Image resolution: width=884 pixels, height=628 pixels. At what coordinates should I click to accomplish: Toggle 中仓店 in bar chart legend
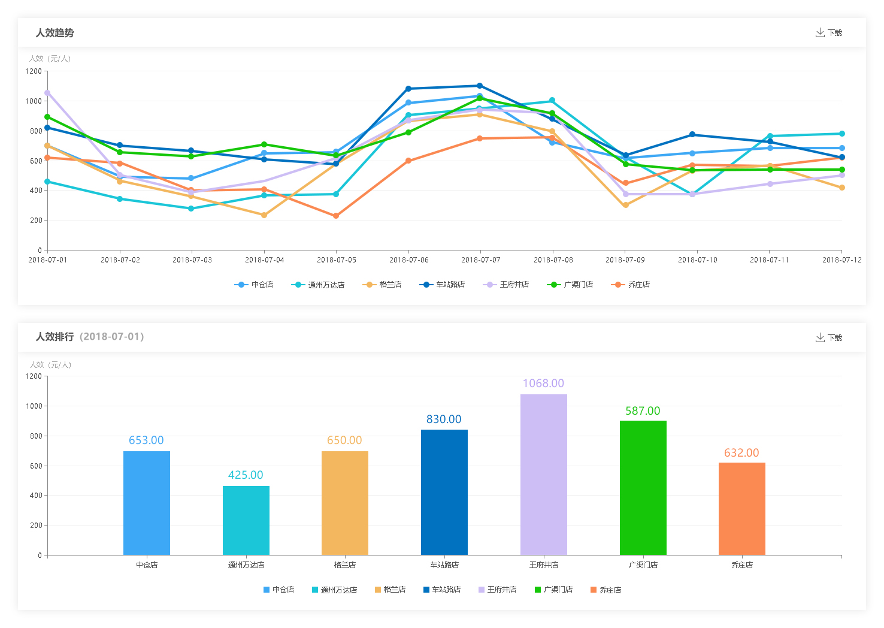point(279,590)
